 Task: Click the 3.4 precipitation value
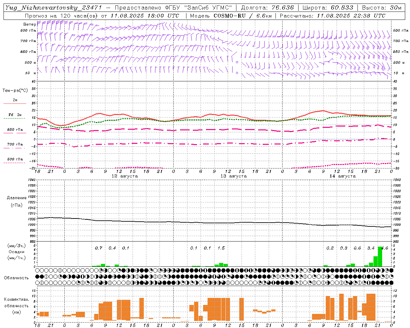371,248
